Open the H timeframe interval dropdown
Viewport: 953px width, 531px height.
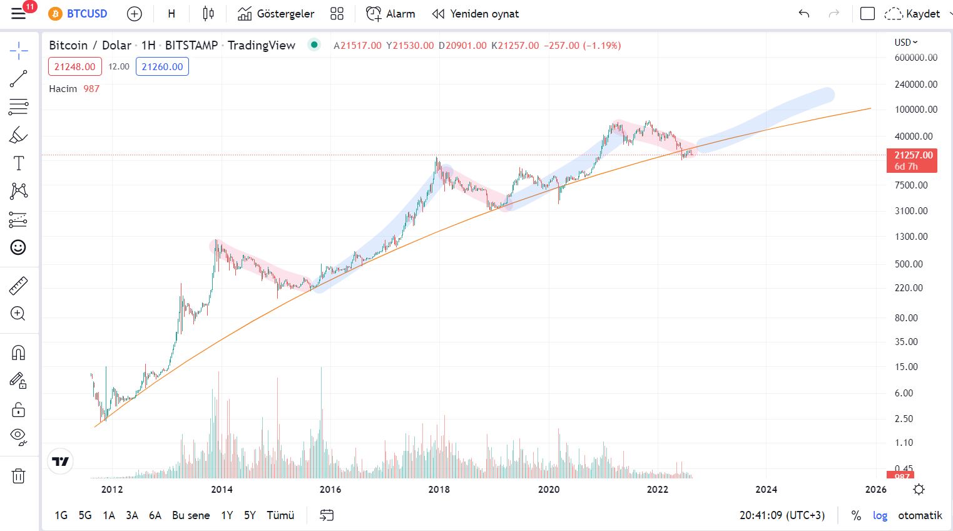(x=171, y=14)
